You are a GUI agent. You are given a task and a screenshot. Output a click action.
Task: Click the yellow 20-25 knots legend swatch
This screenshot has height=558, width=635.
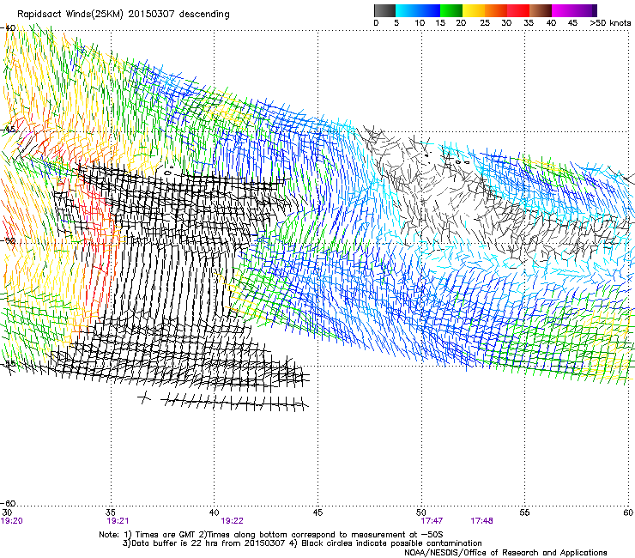pyautogui.click(x=474, y=10)
